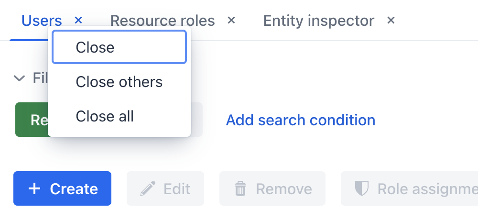Click the green button under Filter
The image size is (478, 220).
[32, 120]
